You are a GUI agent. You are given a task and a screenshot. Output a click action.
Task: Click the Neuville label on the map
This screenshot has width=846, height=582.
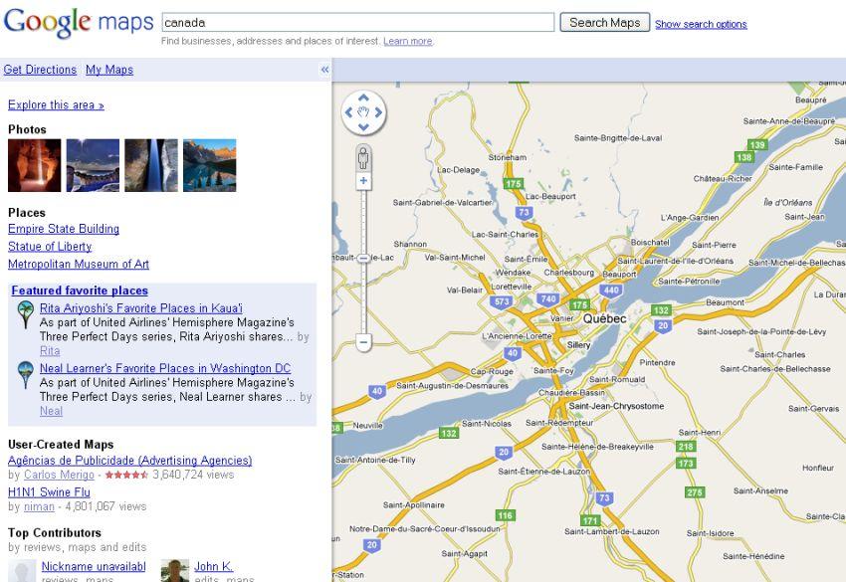click(x=368, y=426)
